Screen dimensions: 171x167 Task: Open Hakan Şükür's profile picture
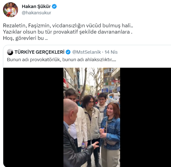pyautogui.click(x=11, y=10)
